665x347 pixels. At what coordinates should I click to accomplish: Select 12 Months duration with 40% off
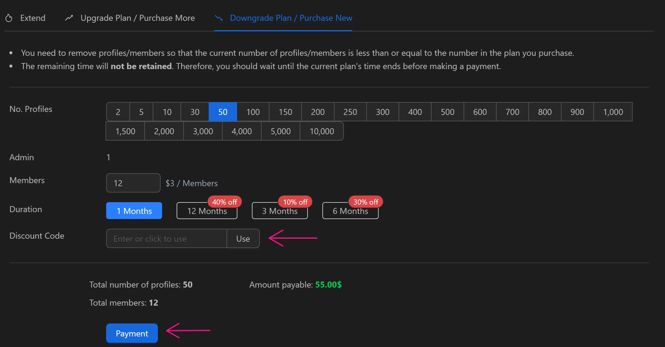[207, 211]
